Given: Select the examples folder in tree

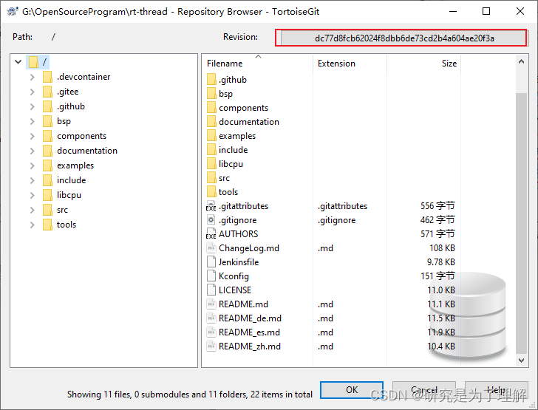Looking at the screenshot, I should pyautogui.click(x=75, y=165).
